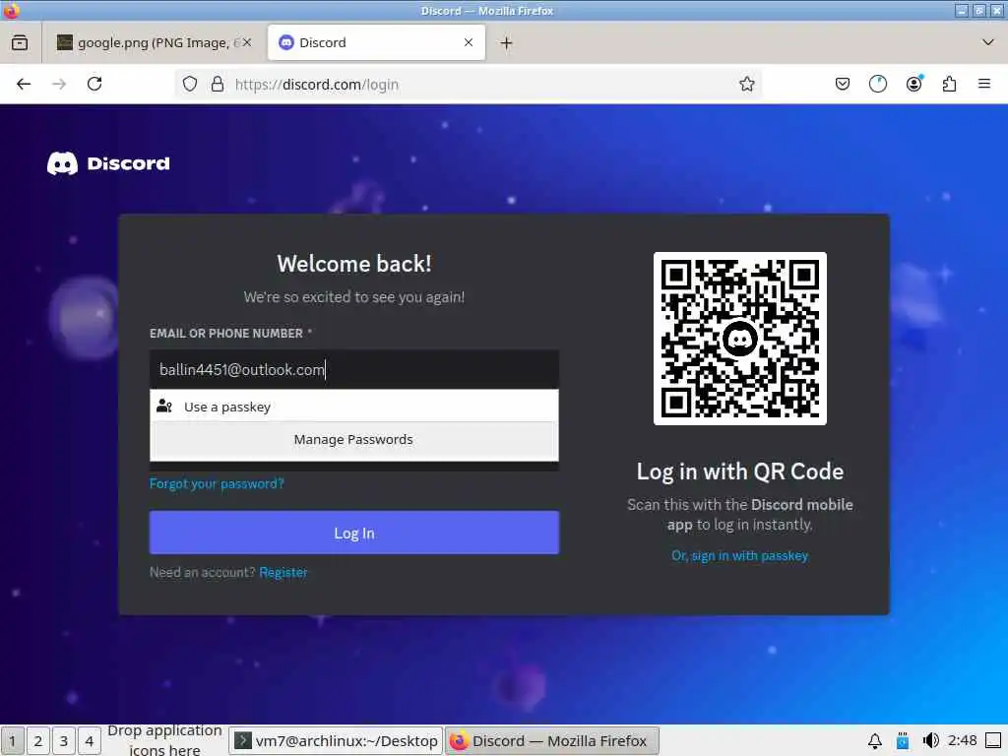Switch to workspace 2 in the panel
This screenshot has height=756, width=1008.
click(x=38, y=741)
